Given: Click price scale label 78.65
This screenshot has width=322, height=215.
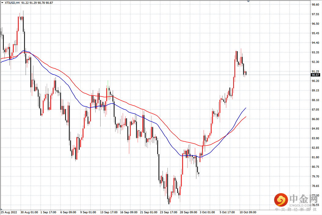Looking at the screenshot, I should tap(315, 186).
